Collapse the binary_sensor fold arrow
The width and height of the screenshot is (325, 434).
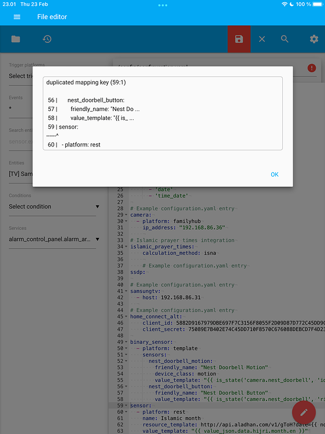pyautogui.click(x=126, y=342)
